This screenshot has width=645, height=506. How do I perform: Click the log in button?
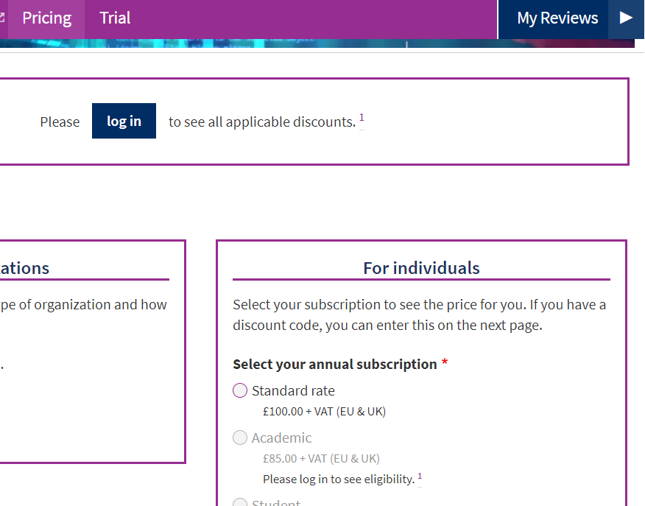coord(124,121)
